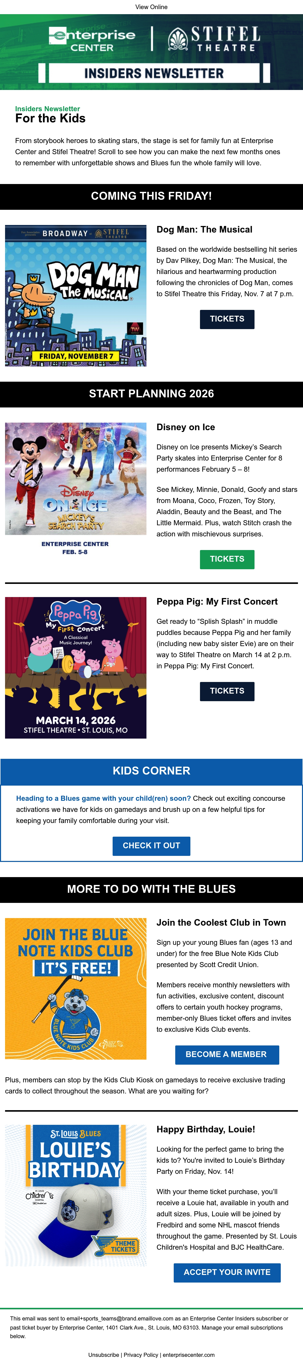The width and height of the screenshot is (303, 1370).
Task: Get tickets for Peppa Pig My First Concert
Action: coord(227,691)
